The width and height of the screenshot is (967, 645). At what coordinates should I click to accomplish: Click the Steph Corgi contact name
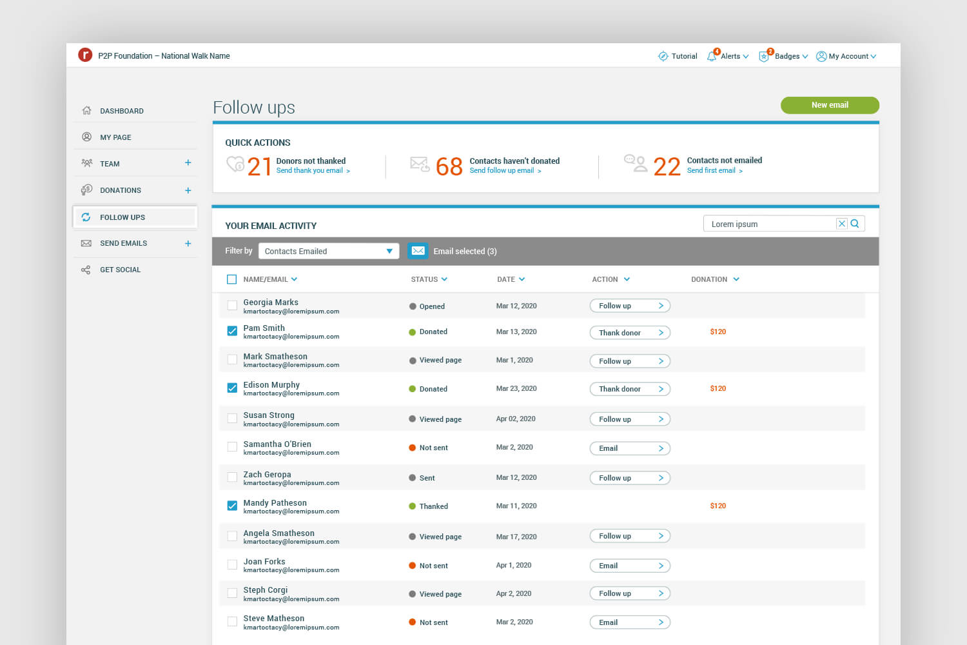pyautogui.click(x=265, y=590)
